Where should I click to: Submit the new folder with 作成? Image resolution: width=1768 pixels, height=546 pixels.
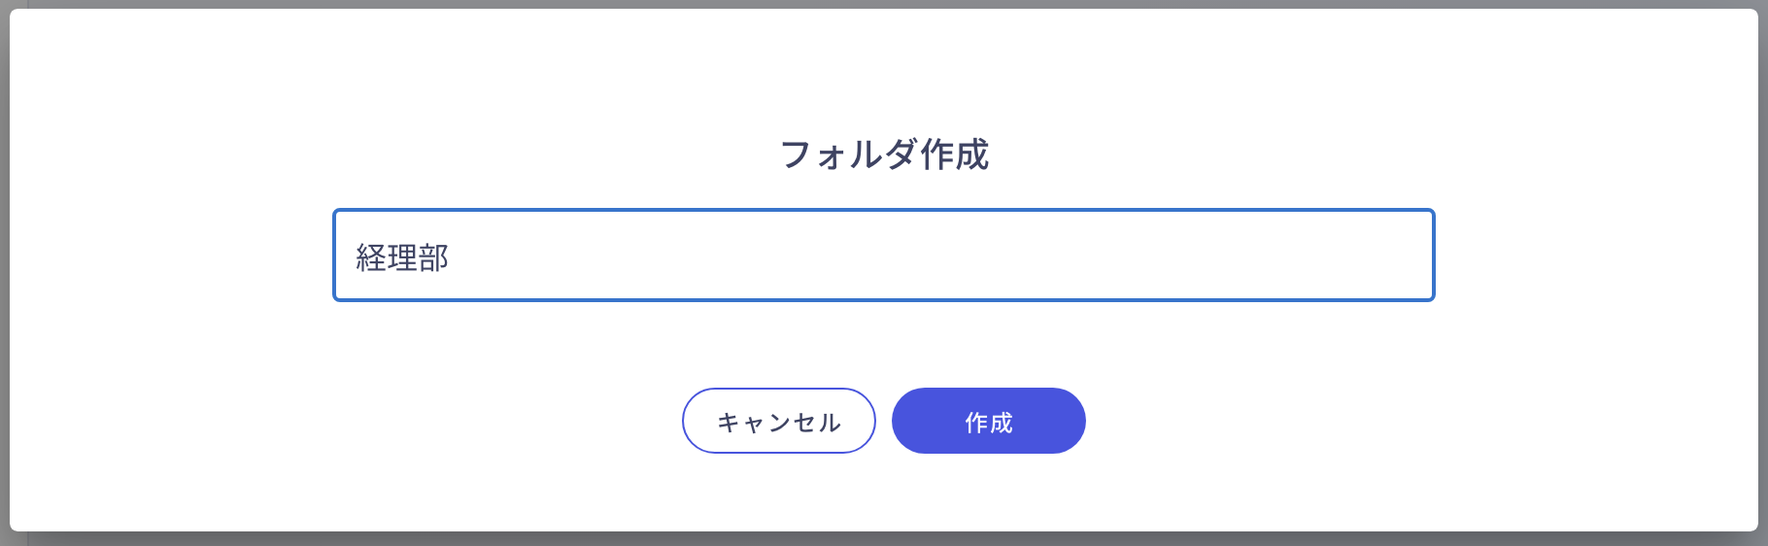coord(988,421)
